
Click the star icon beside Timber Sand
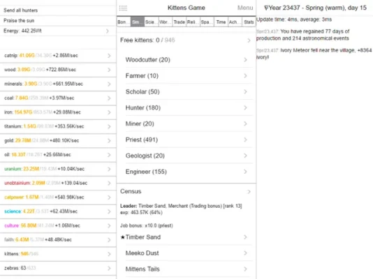tap(123, 237)
